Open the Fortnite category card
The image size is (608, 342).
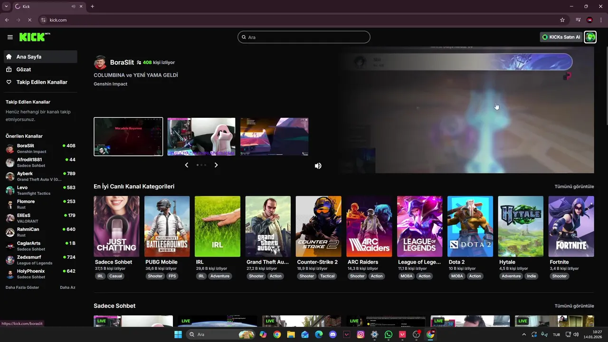(x=571, y=227)
